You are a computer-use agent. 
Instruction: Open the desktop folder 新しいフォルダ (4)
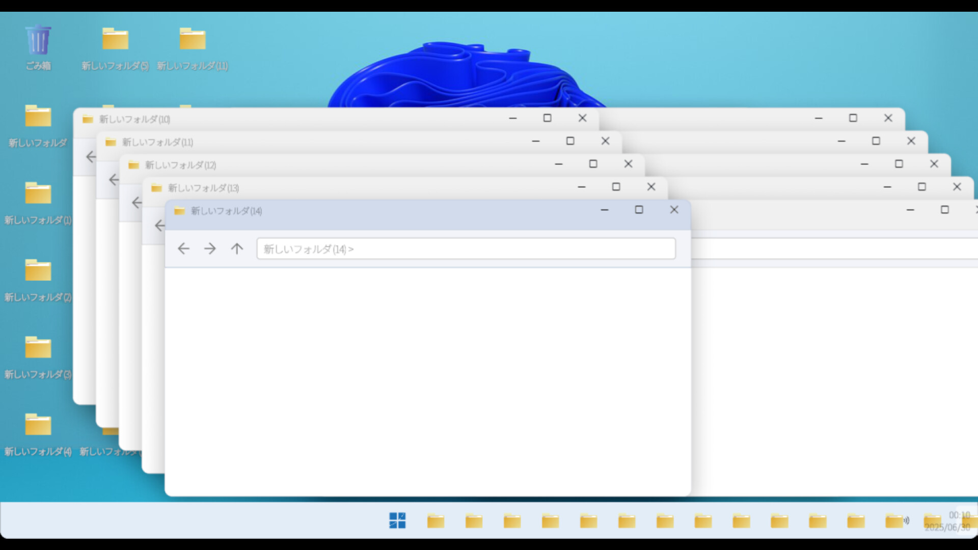click(x=37, y=424)
